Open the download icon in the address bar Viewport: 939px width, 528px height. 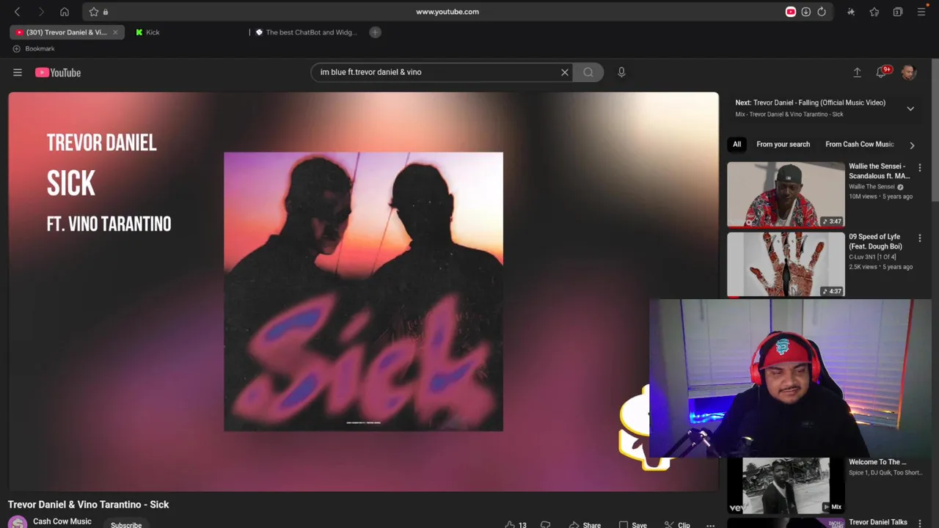805,12
